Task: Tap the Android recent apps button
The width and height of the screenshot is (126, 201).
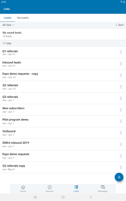Action: (35, 197)
